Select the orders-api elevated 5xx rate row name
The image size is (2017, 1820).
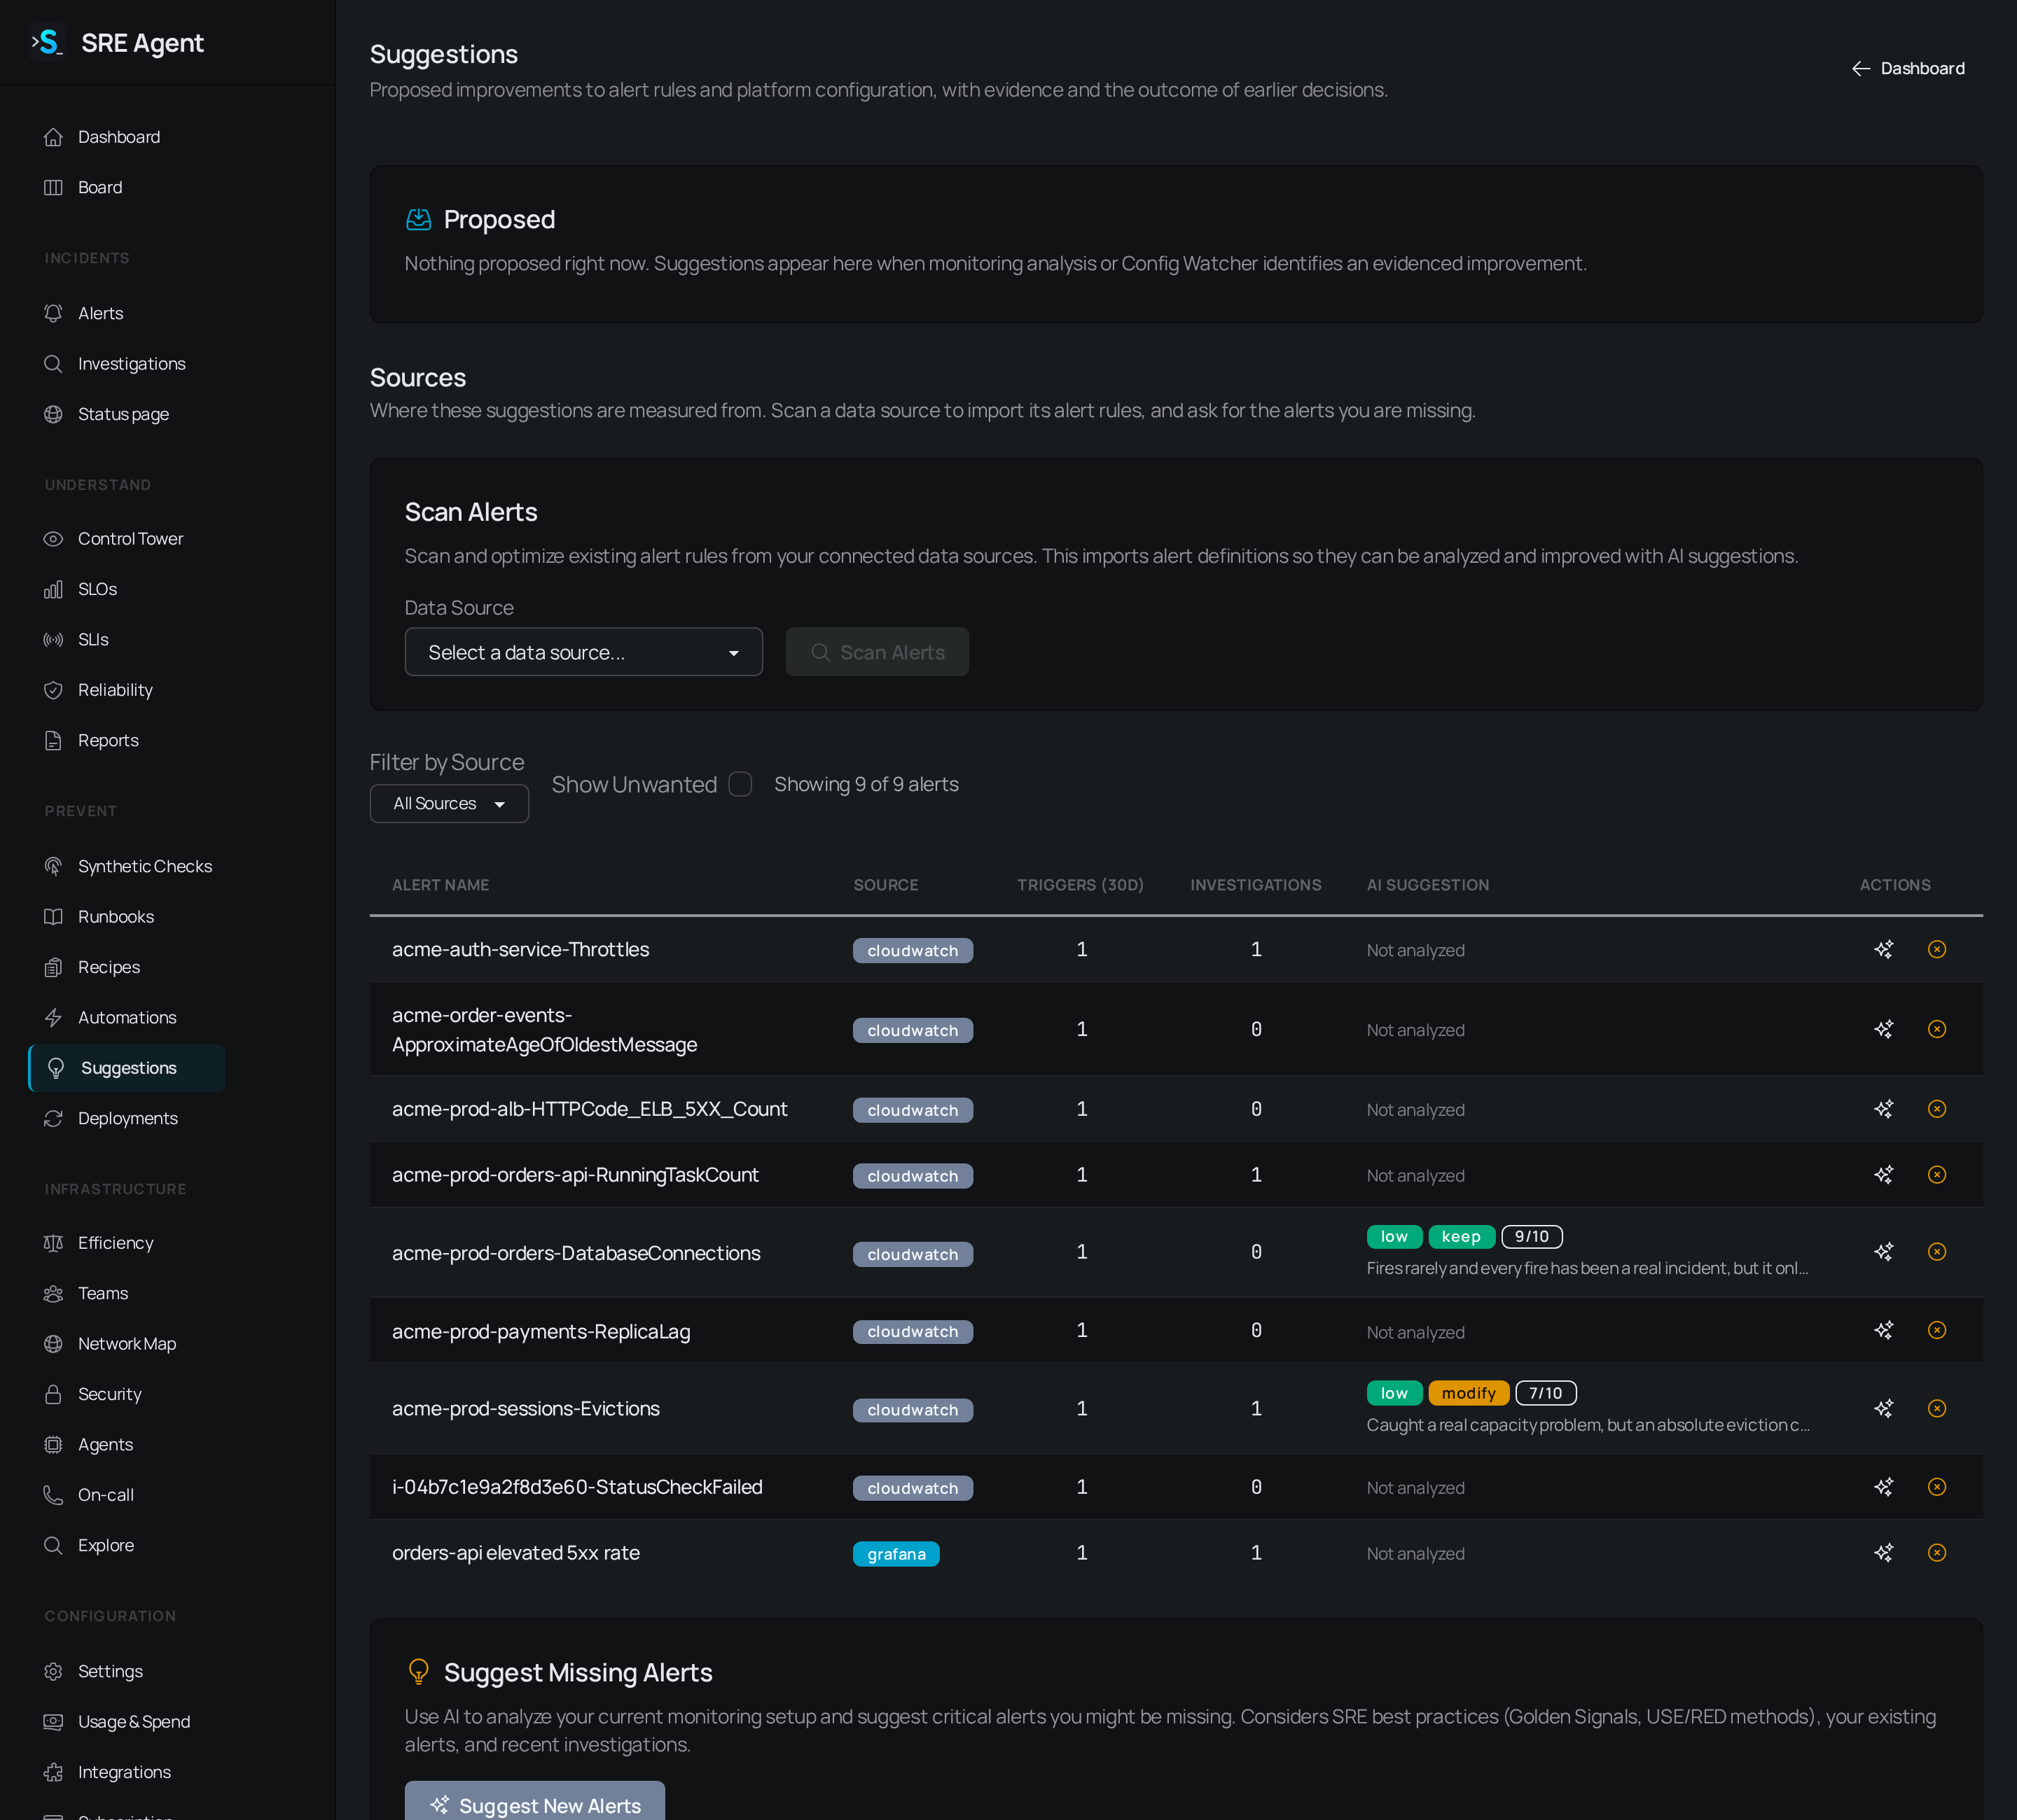(515, 1553)
